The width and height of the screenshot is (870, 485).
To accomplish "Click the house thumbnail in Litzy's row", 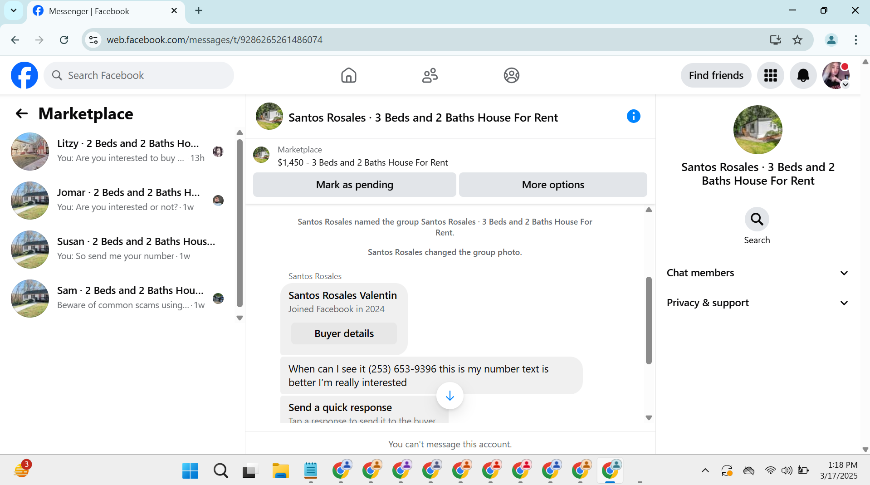I will 30,152.
